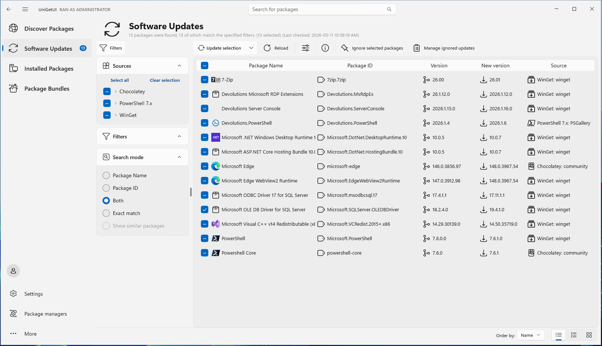Click the Edge WebView2 Runtime icon
This screenshot has width=602, height=346.
point(216,181)
